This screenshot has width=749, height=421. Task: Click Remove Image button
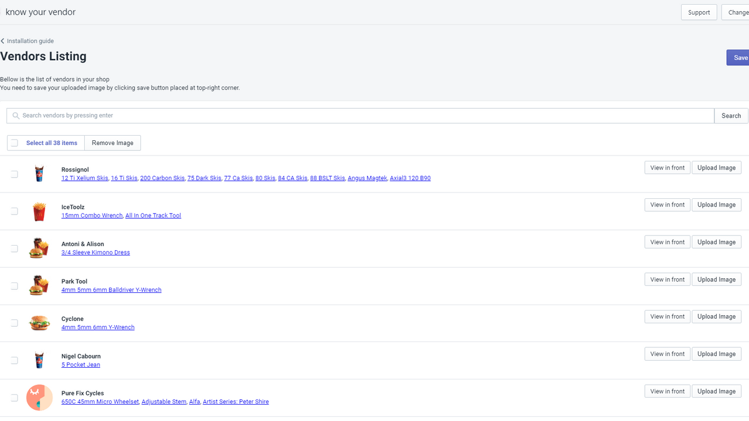point(112,143)
